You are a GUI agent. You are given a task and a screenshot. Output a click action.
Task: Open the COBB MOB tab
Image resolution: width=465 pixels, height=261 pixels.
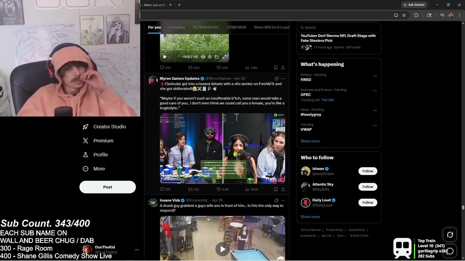pyautogui.click(x=236, y=27)
